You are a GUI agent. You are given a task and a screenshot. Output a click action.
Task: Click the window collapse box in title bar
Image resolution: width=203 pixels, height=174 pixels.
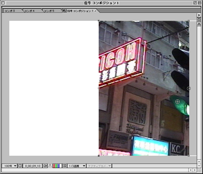200,3
